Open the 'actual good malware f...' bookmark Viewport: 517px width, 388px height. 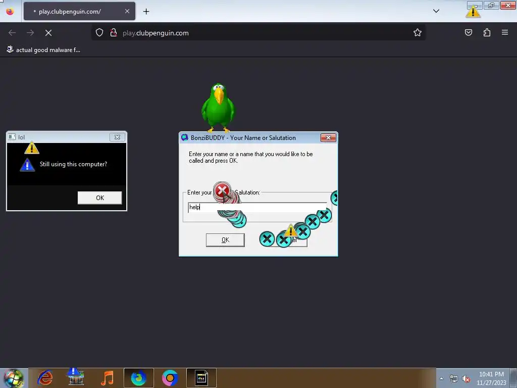[x=43, y=50]
